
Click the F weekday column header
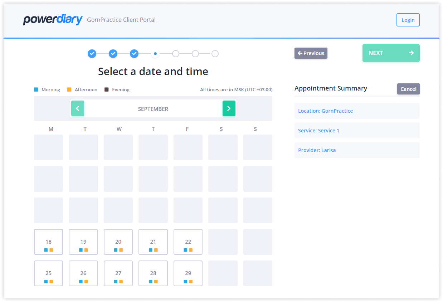[x=187, y=129]
